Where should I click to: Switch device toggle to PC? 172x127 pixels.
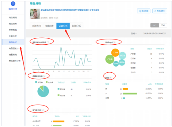(x=155, y=25)
